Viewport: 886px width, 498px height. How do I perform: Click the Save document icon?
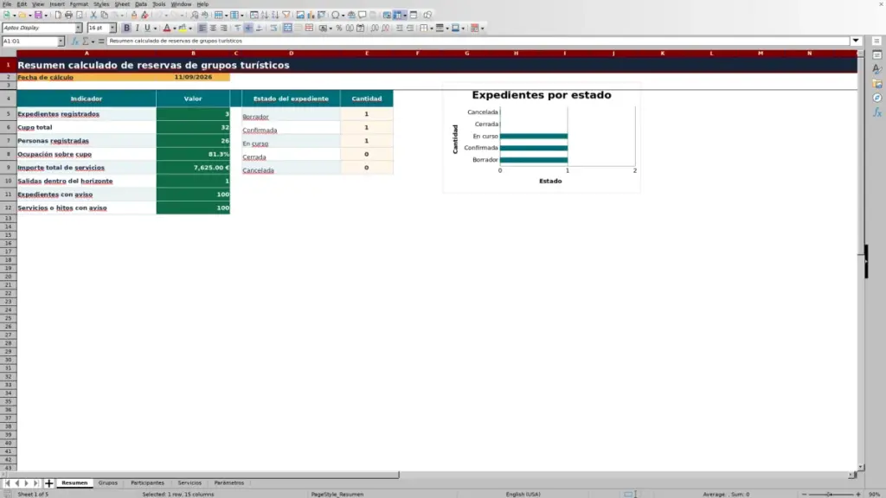click(38, 15)
